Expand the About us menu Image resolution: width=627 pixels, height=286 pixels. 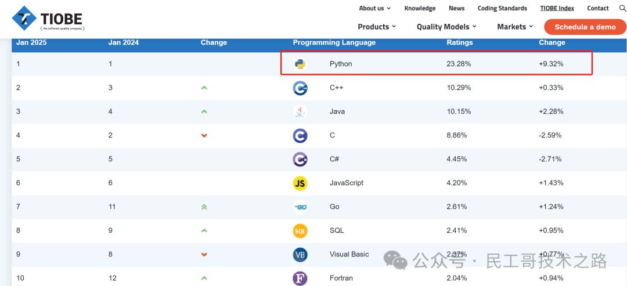coord(374,8)
